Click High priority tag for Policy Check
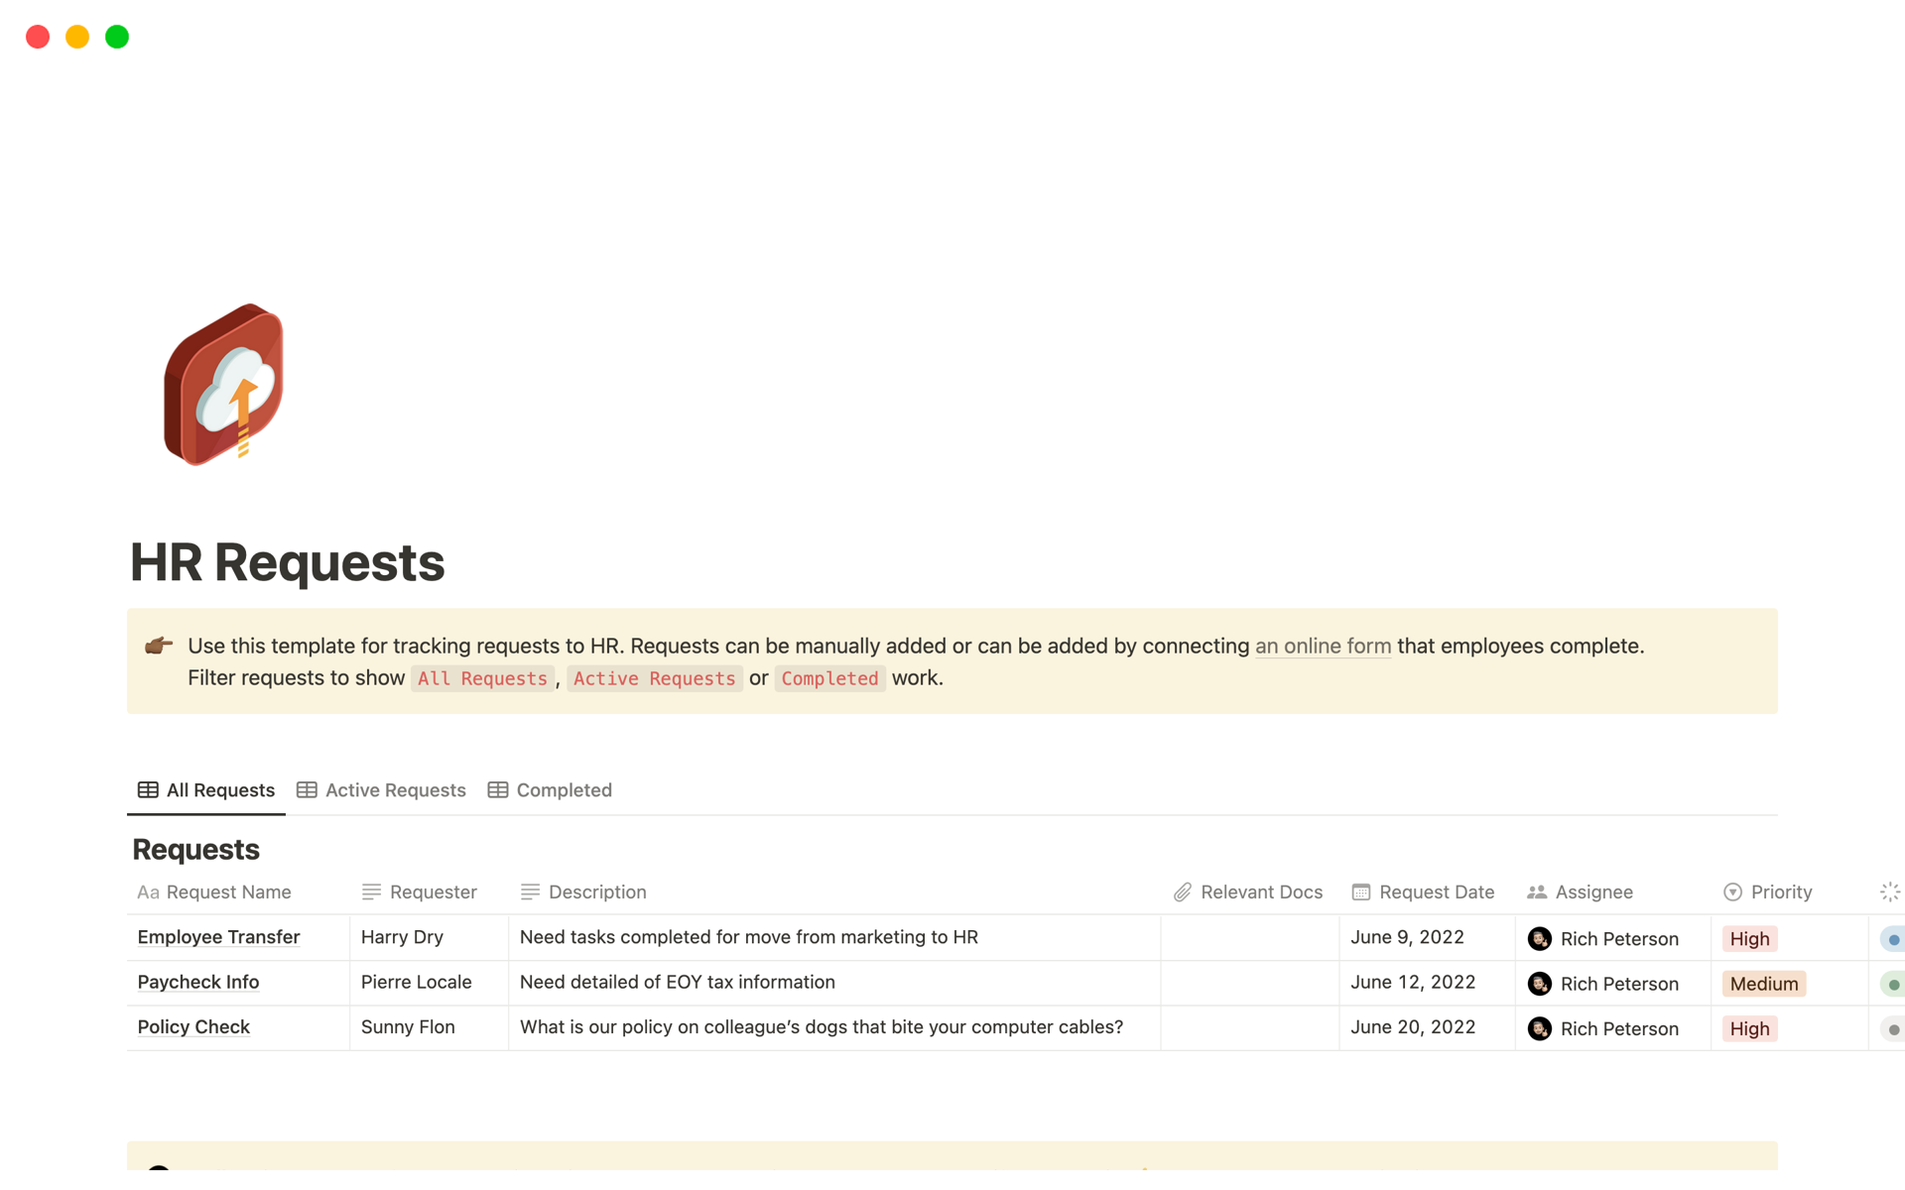 click(x=1749, y=1029)
